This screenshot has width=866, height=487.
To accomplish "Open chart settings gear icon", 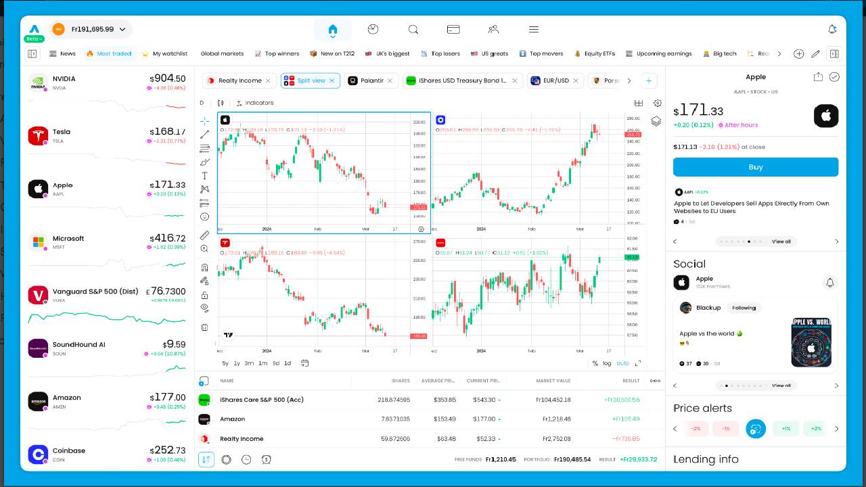I will [x=657, y=103].
